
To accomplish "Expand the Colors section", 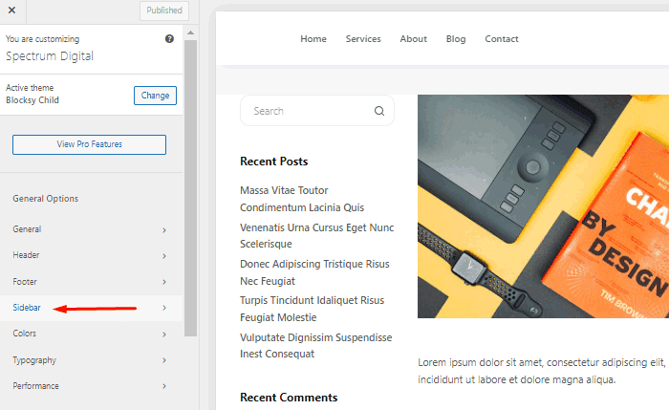I will tap(90, 334).
